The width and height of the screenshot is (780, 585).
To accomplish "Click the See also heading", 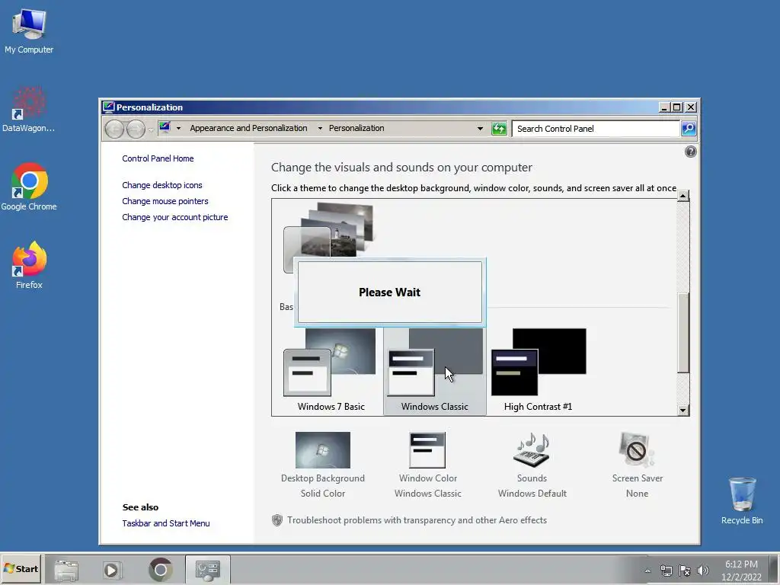I will click(x=140, y=507).
